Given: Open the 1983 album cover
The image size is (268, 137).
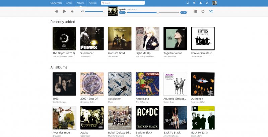Looking at the screenshot, I should (64, 84).
